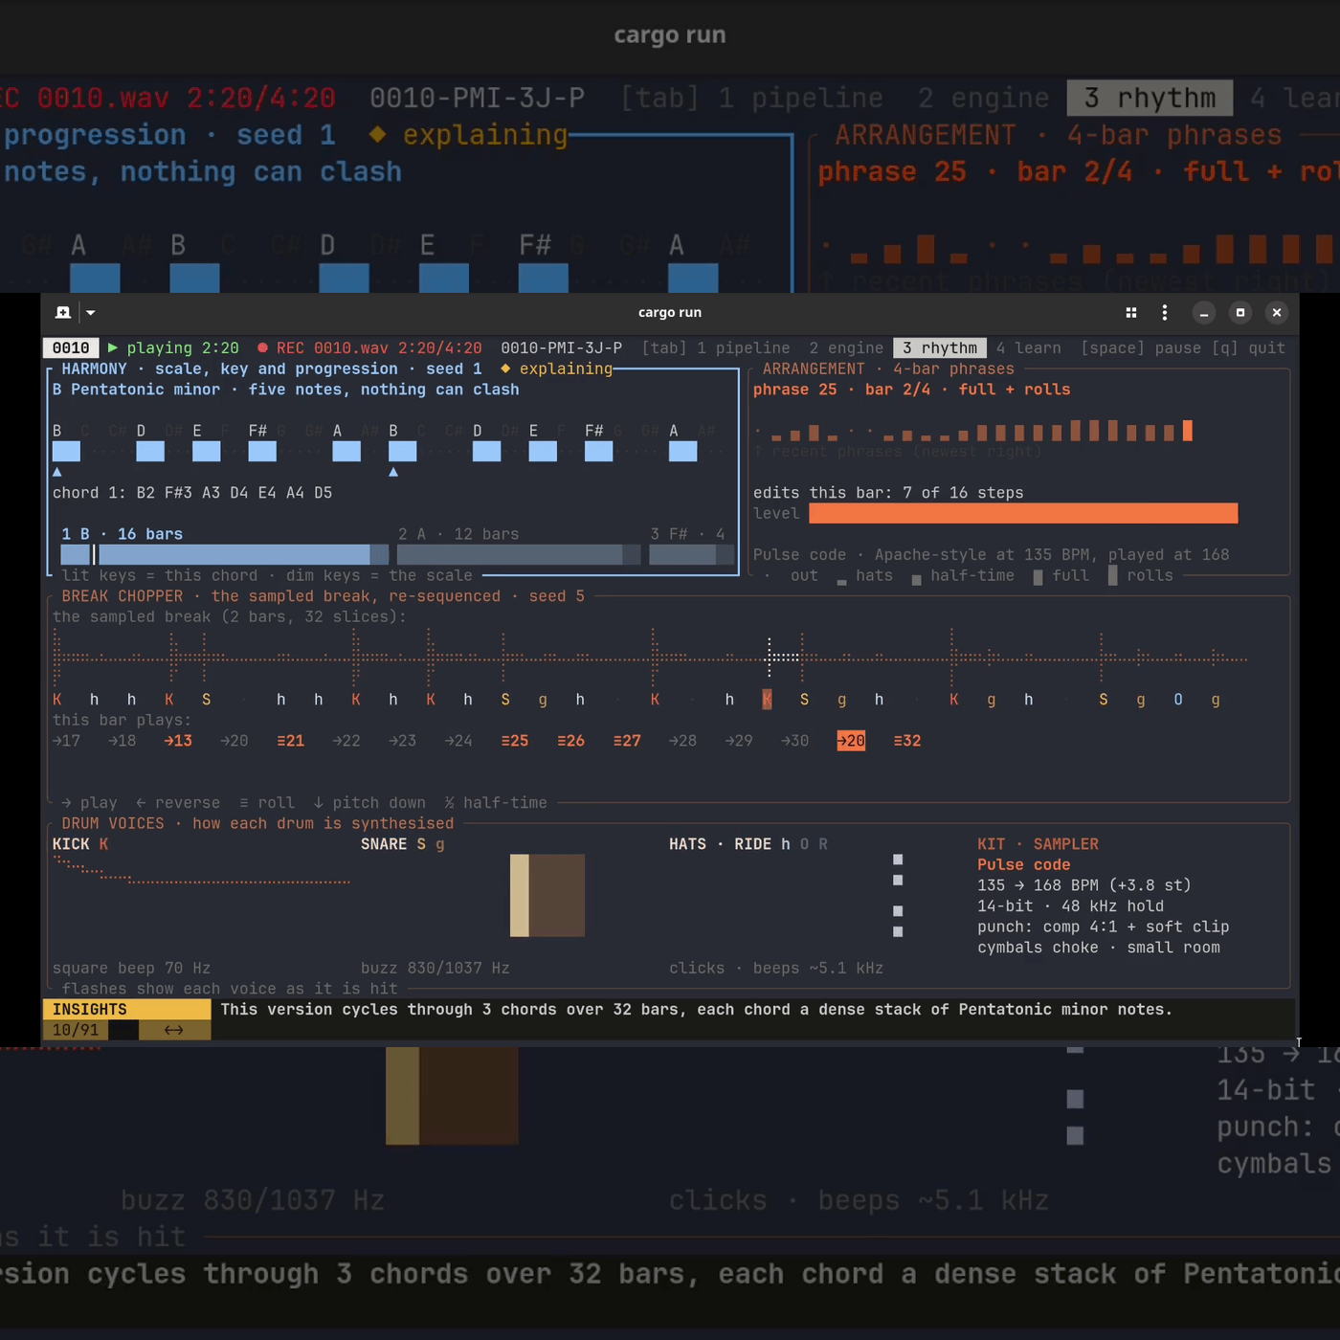Switch to the '2 engine' tab
The height and width of the screenshot is (1340, 1340).
point(846,348)
